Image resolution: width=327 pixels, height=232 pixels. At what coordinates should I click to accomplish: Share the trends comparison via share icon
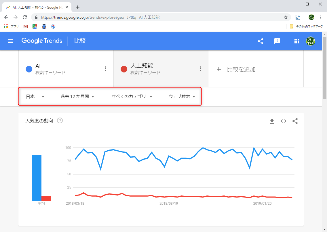point(261,41)
